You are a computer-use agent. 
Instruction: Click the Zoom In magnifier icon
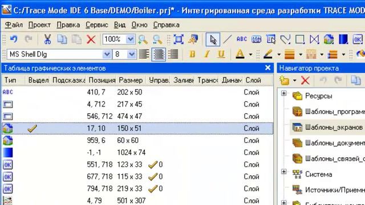(x=143, y=39)
